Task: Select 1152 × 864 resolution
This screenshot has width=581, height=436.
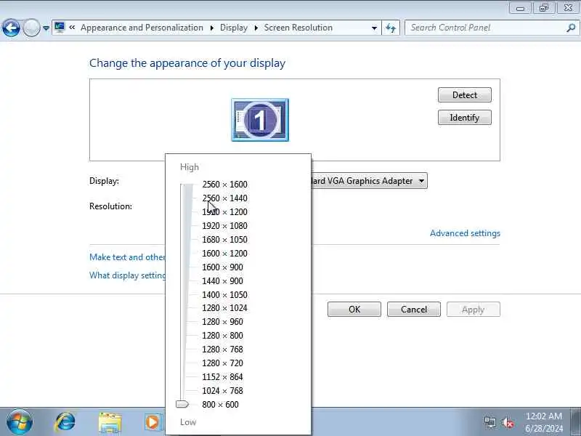Action: point(222,376)
